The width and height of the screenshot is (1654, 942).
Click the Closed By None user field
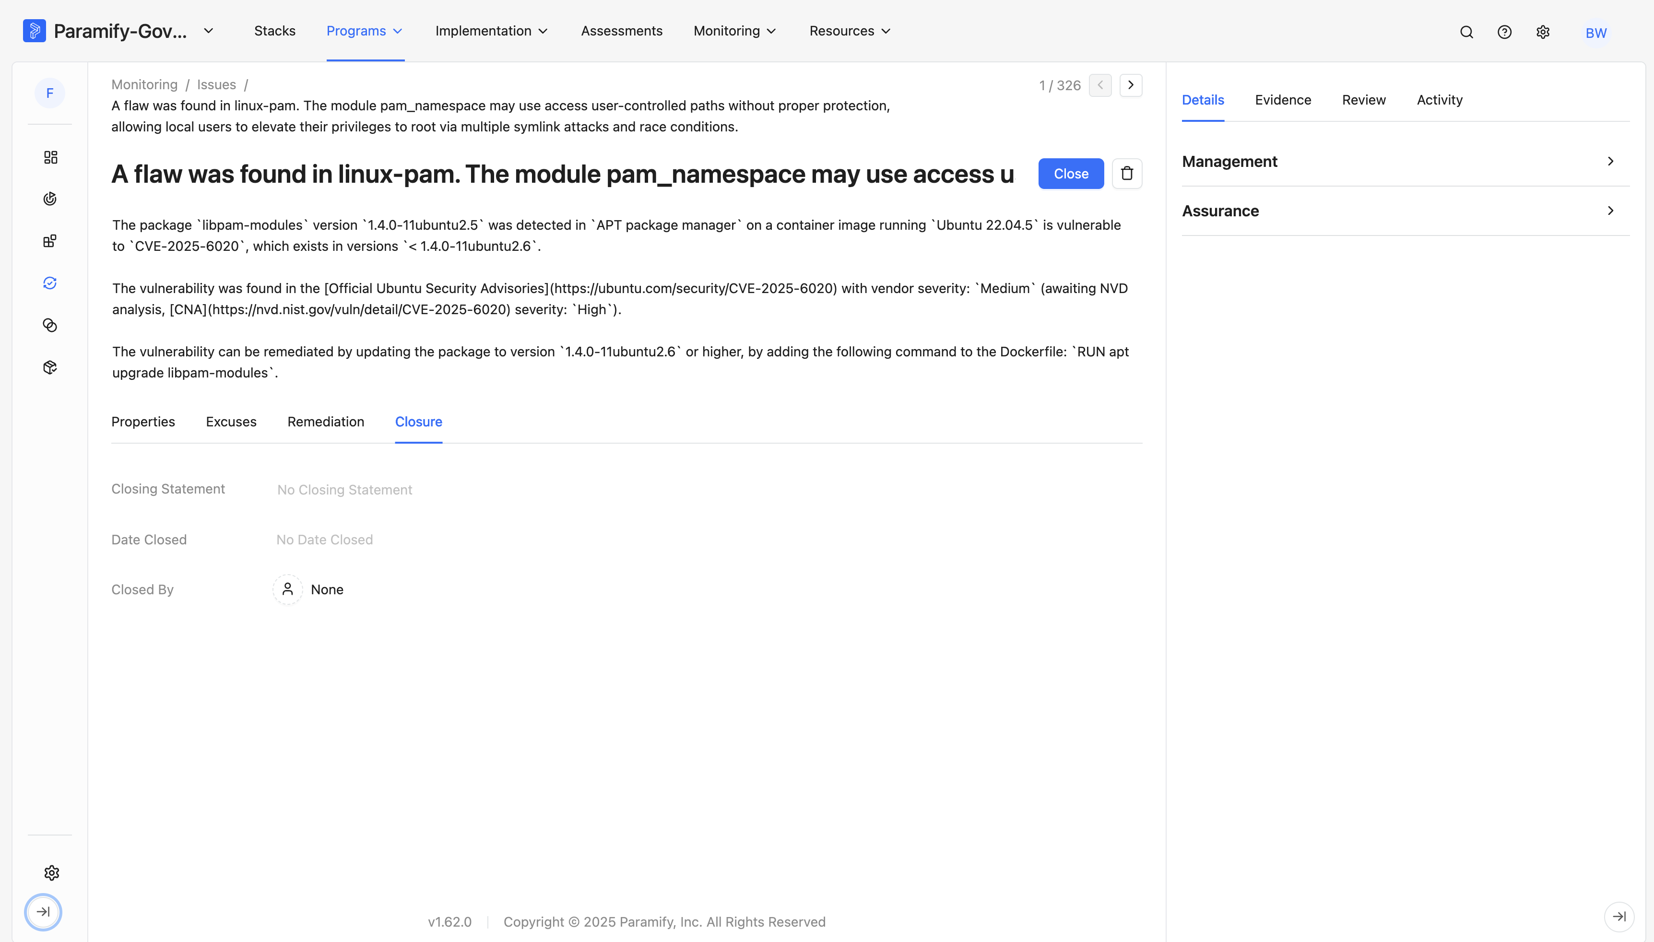click(x=308, y=589)
